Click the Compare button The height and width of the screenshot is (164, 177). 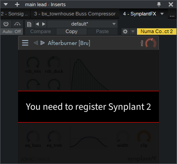coord(41,31)
